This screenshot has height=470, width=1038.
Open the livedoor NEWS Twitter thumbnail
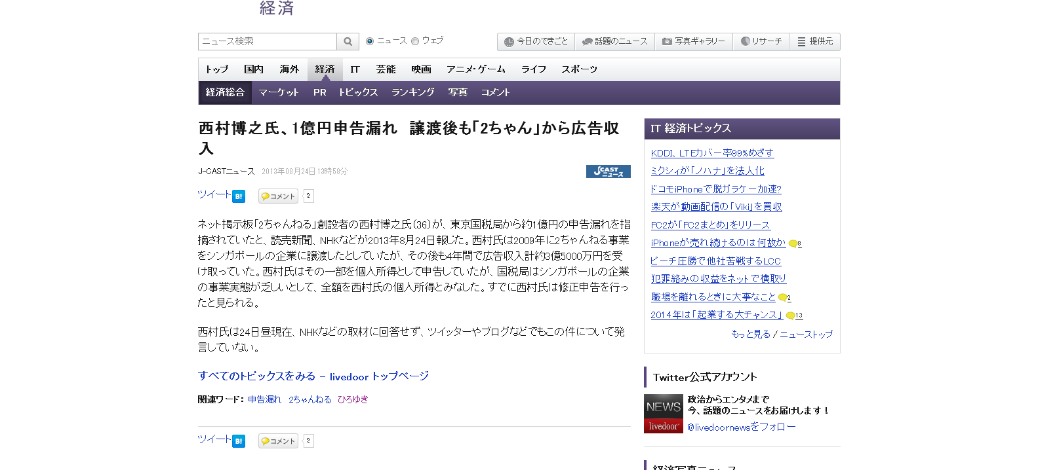tap(663, 413)
